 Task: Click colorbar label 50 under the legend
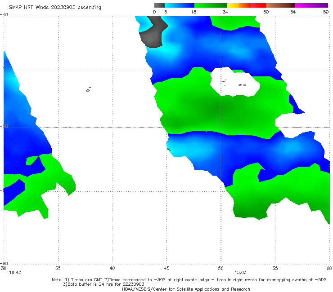[266, 12]
